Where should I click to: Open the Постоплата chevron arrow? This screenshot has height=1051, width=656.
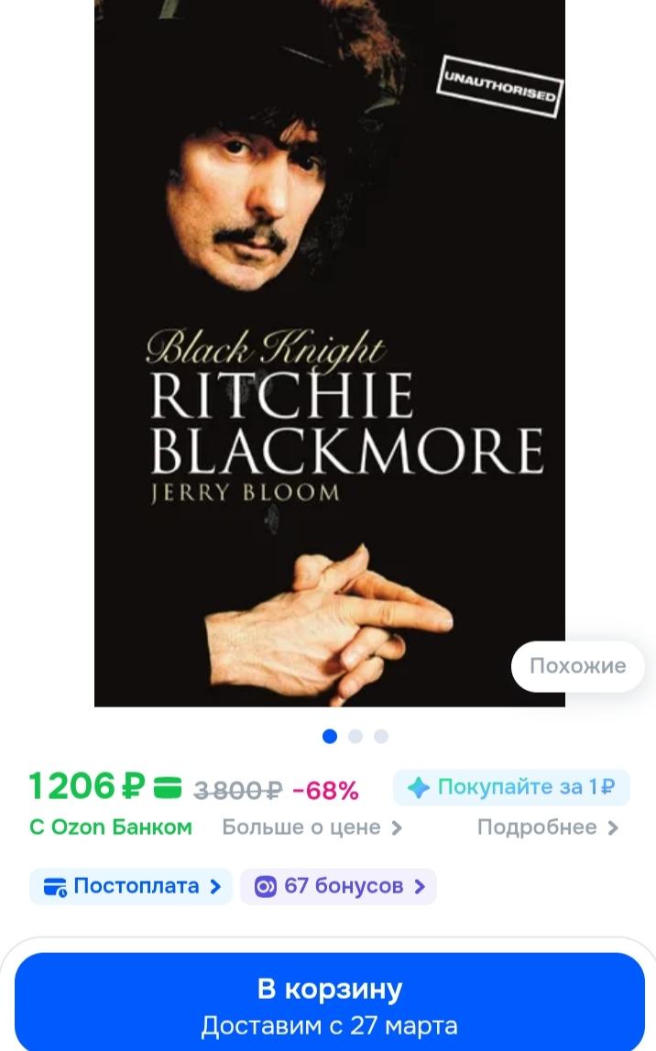coord(215,887)
